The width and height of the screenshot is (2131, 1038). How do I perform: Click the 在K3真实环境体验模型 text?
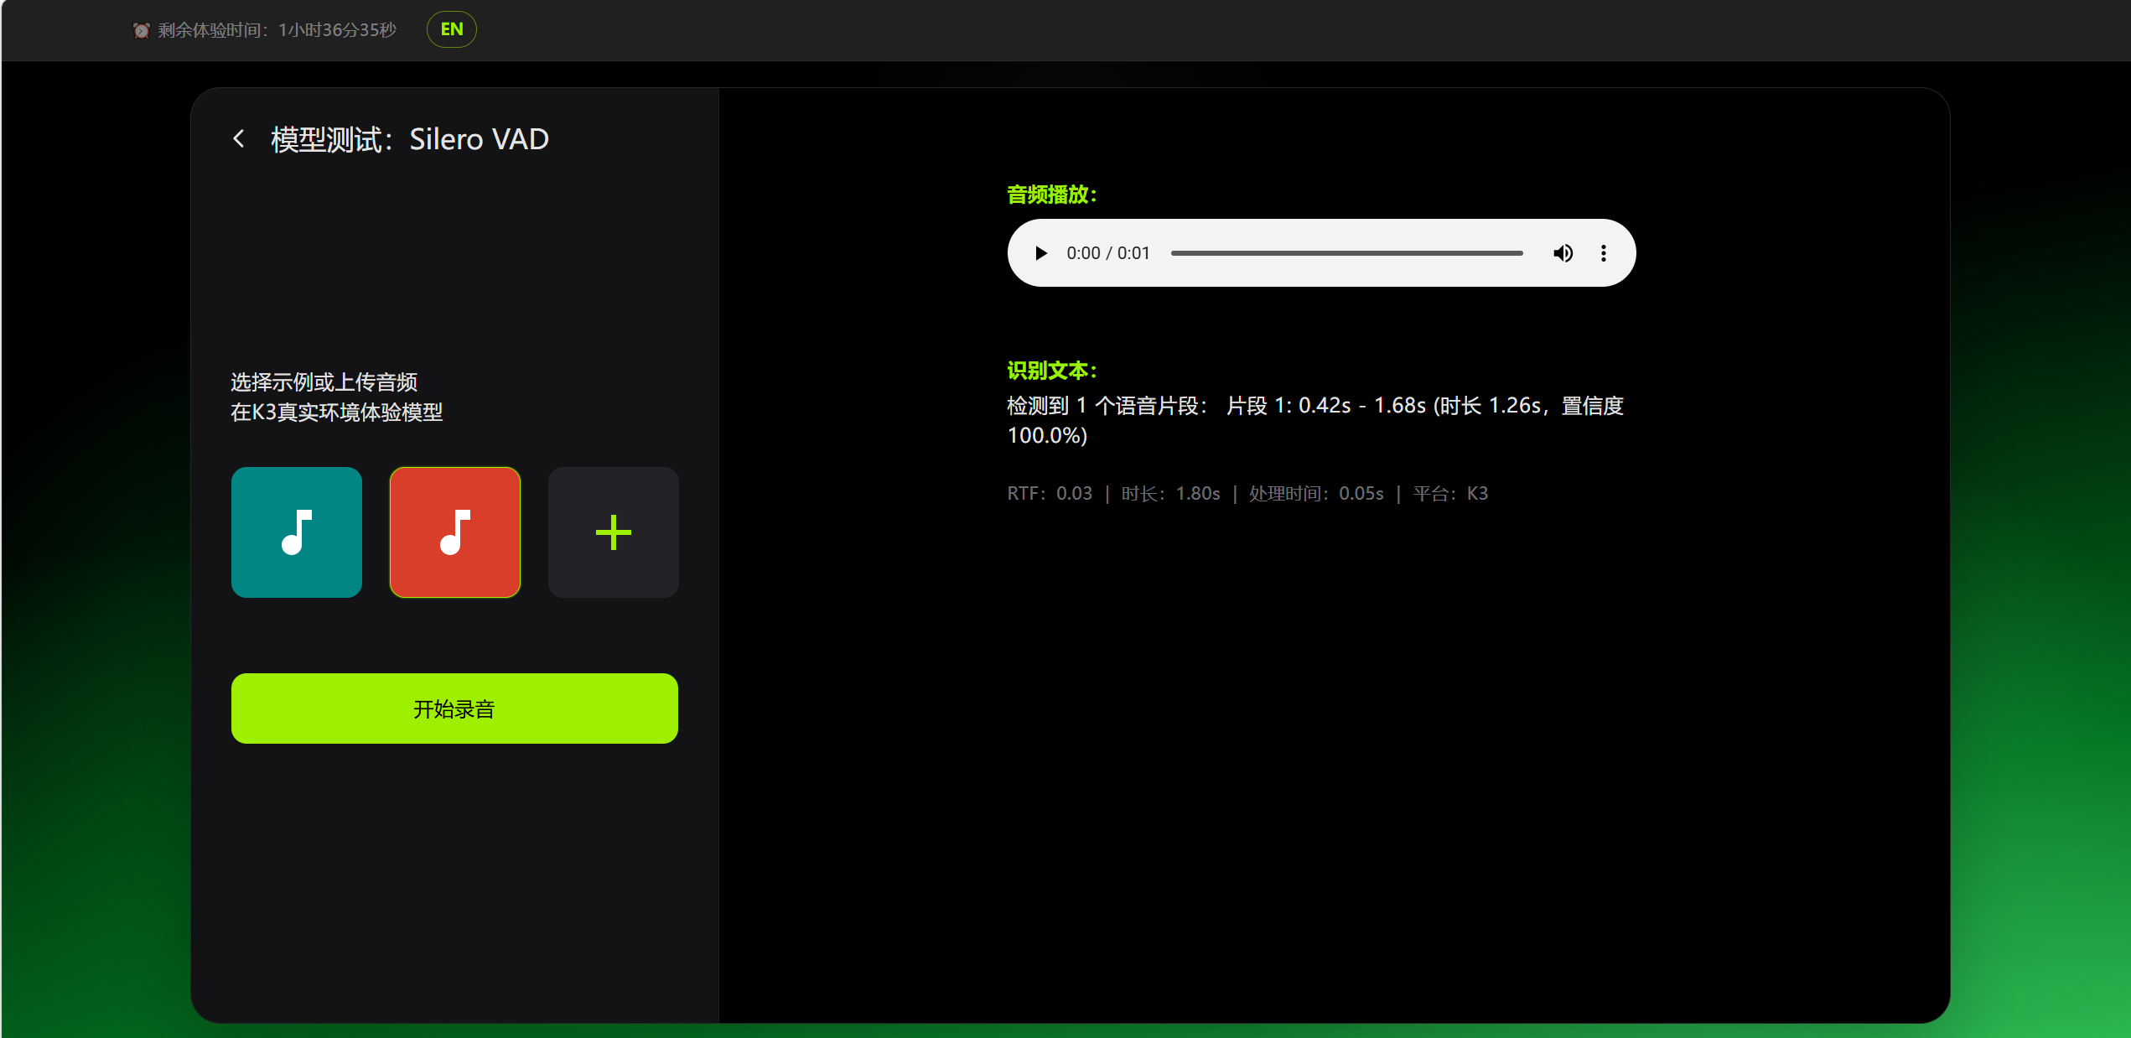coord(337,413)
